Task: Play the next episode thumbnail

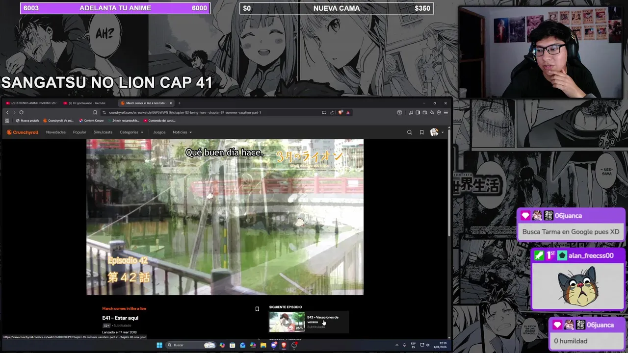Action: 287,322
